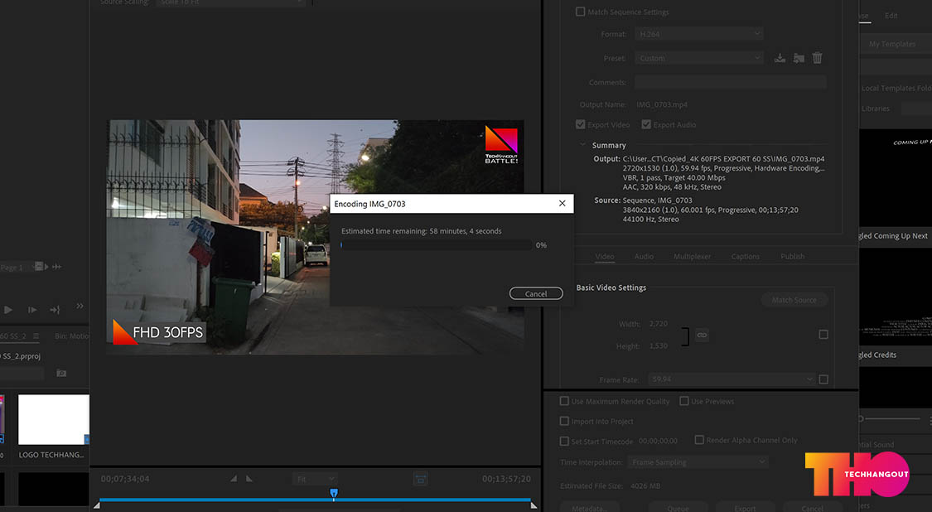Click the in-point handle at timeline start
Image resolution: width=932 pixels, height=512 pixels.
[96, 505]
